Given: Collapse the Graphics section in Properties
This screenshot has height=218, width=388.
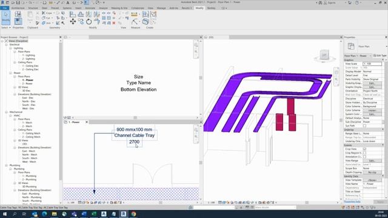Looking at the screenshot, I should pyautogui.click(x=383, y=60).
